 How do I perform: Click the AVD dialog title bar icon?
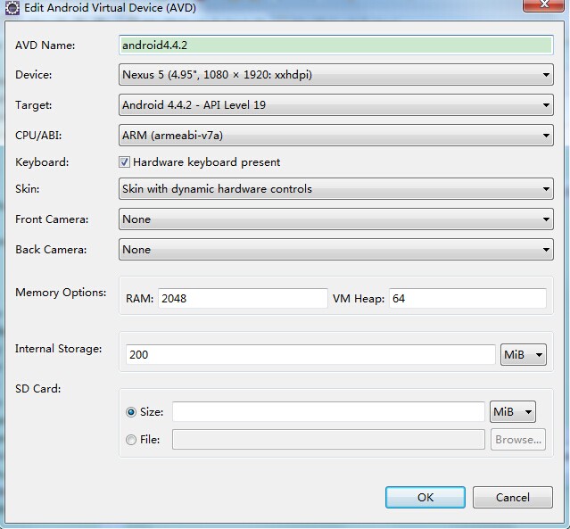(12, 7)
